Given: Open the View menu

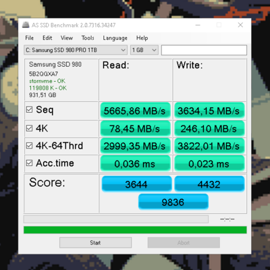Looking at the screenshot, I should point(67,38).
